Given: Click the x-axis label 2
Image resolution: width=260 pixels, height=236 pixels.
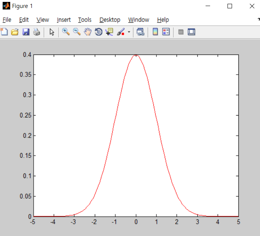Looking at the screenshot, I should coord(176,222).
